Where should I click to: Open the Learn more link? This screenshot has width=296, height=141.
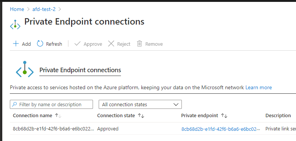259,88
